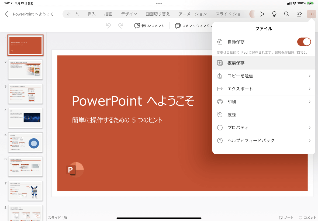The height and width of the screenshot is (221, 318).
Task: Tap the Wi-Fi icon in status bar
Action: pyautogui.click(x=294, y=3)
